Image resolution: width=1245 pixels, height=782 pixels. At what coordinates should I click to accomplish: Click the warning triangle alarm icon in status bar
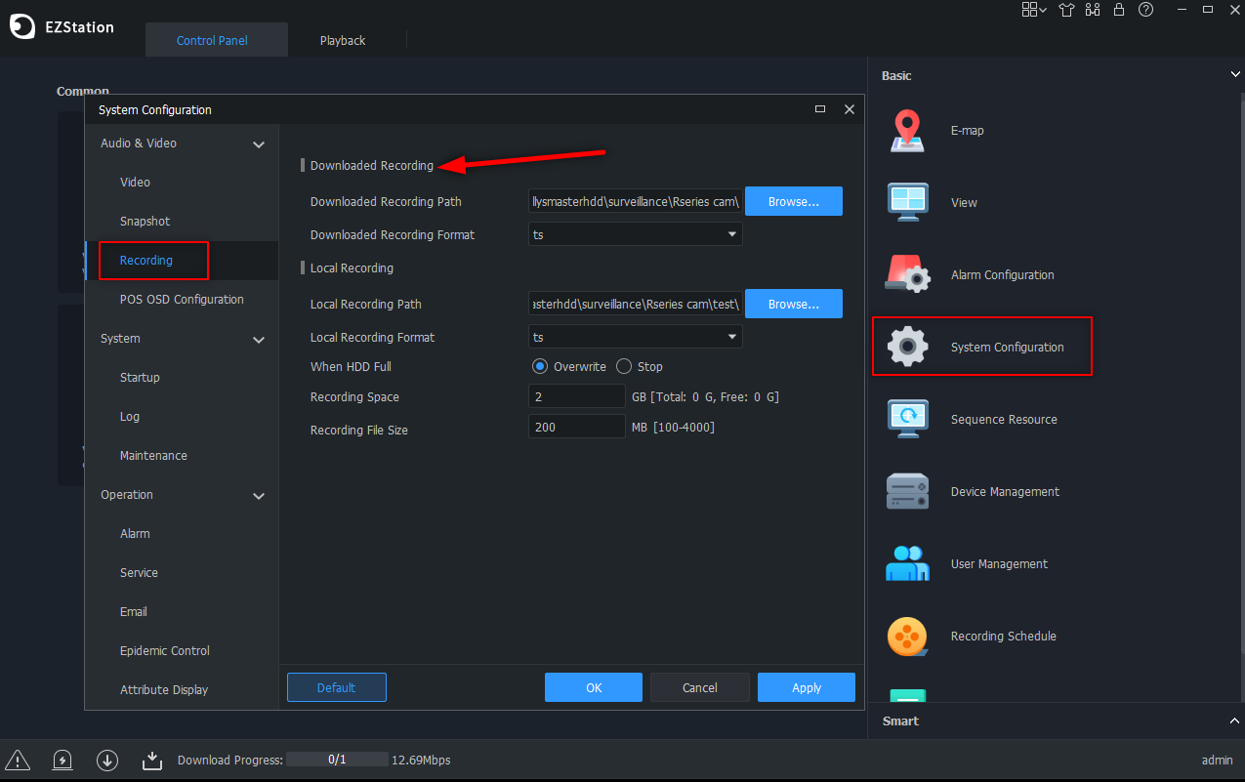[18, 760]
